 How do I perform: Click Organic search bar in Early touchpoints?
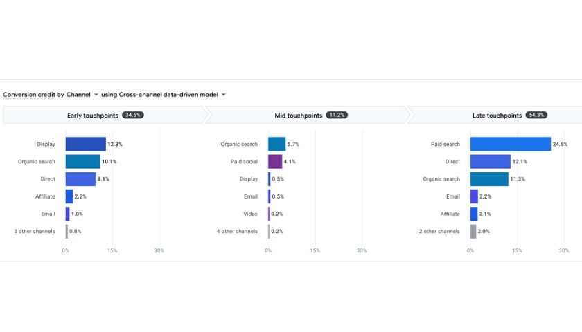pyautogui.click(x=82, y=162)
